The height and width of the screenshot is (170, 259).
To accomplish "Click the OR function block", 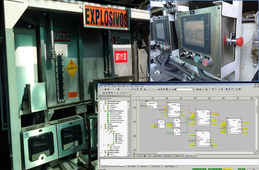I will (177, 132).
